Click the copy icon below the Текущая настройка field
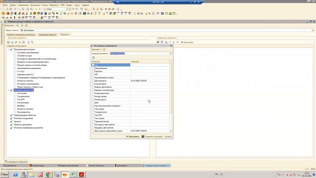This screenshot has width=316, height=178. tap(93, 58)
